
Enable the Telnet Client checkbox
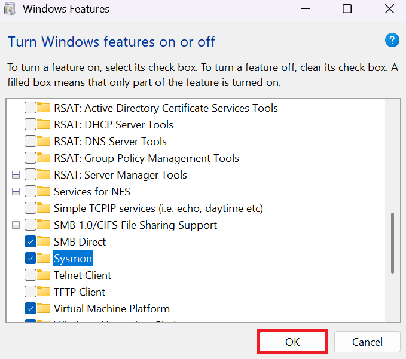(x=30, y=275)
